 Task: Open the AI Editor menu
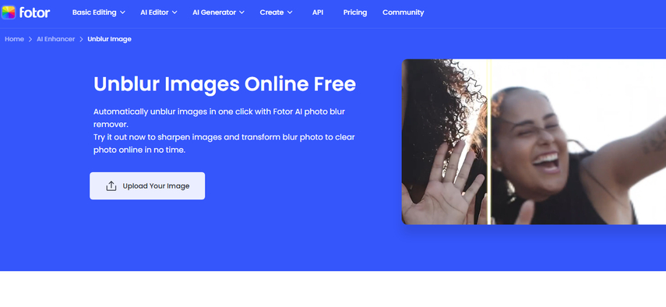154,12
